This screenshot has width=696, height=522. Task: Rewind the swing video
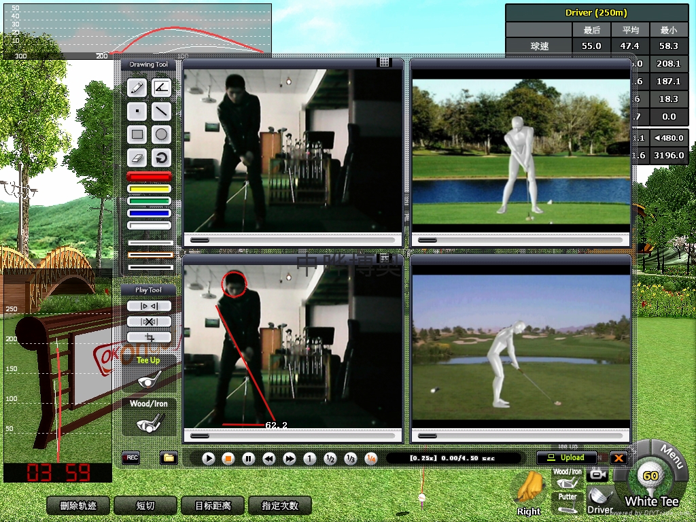(x=269, y=459)
